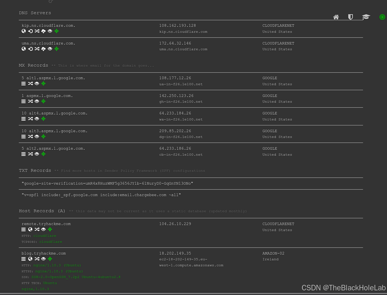Click green crosshair under uma.ns.cloudflare.com

[x=56, y=49]
